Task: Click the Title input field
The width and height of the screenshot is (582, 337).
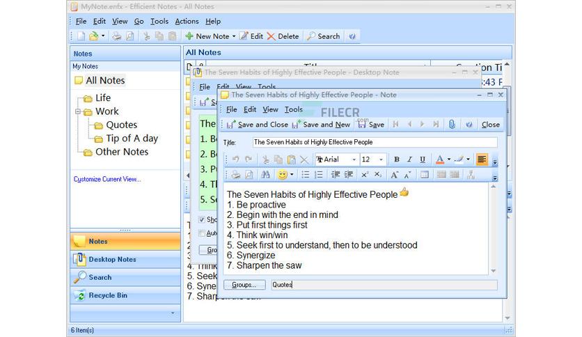Action: point(375,142)
